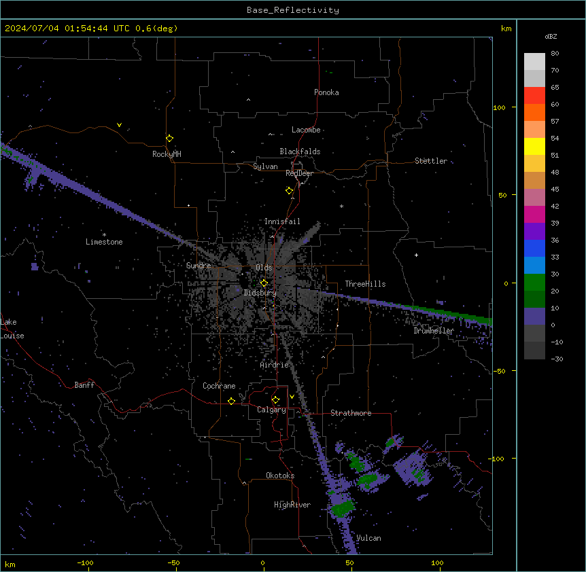
Task: Click the yellow station marker south of RedDeer
Action: pos(289,191)
